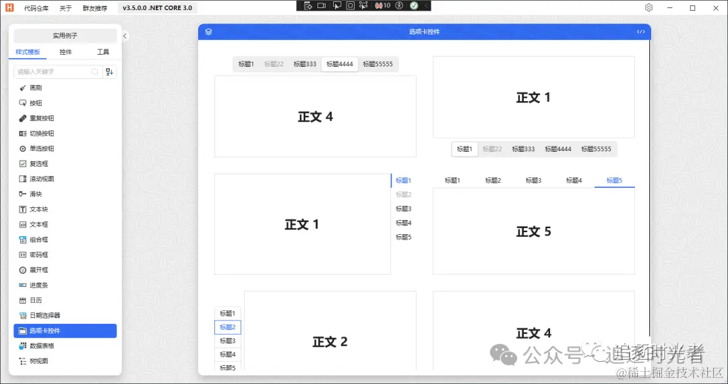
Task: Click the green hot reload checkmark icon
Action: coord(414,5)
